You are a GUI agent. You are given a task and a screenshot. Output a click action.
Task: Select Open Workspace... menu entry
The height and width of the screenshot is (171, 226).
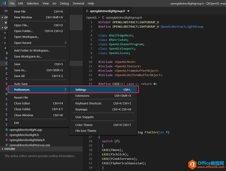(38, 37)
